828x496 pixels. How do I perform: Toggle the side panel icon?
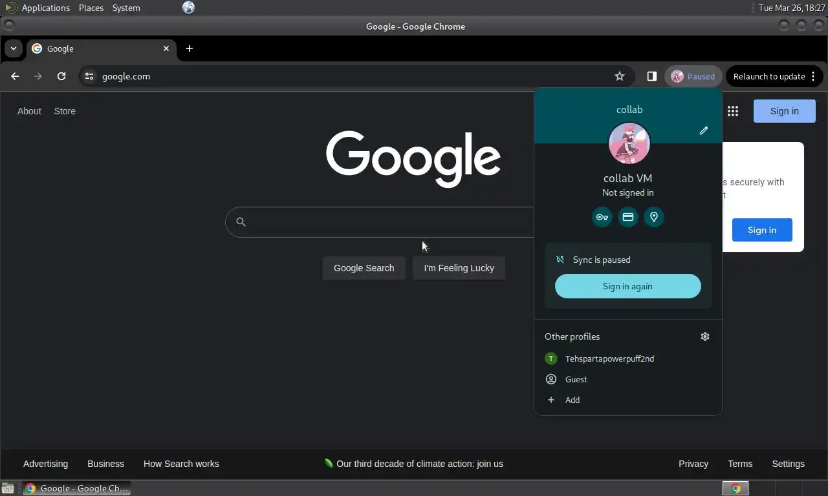point(651,76)
